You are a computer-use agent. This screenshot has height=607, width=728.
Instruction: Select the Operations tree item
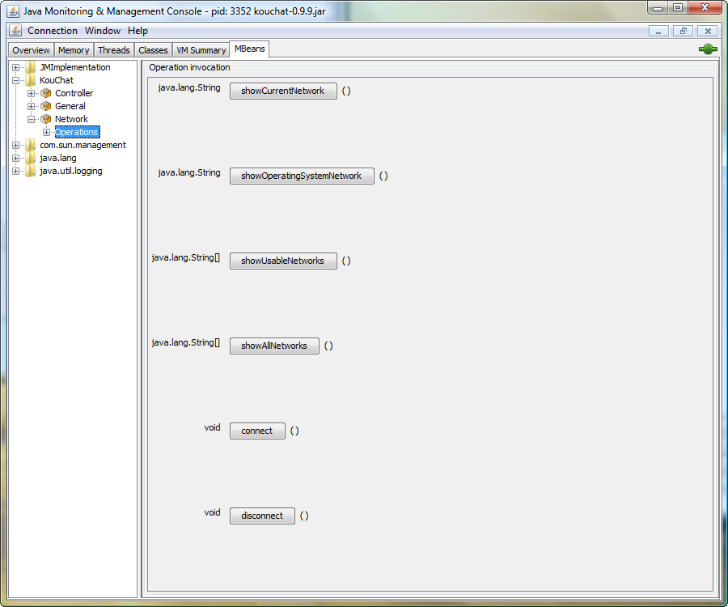click(x=77, y=133)
